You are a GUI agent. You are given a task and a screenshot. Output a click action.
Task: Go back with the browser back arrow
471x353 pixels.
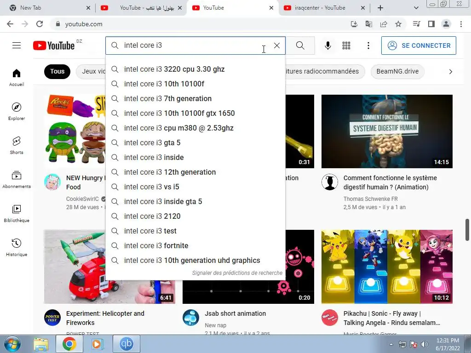pyautogui.click(x=10, y=24)
